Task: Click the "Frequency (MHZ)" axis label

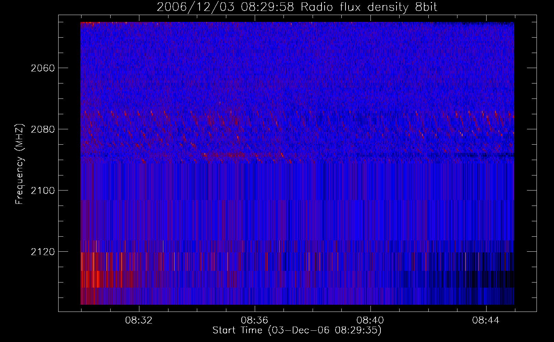Action: [x=20, y=164]
